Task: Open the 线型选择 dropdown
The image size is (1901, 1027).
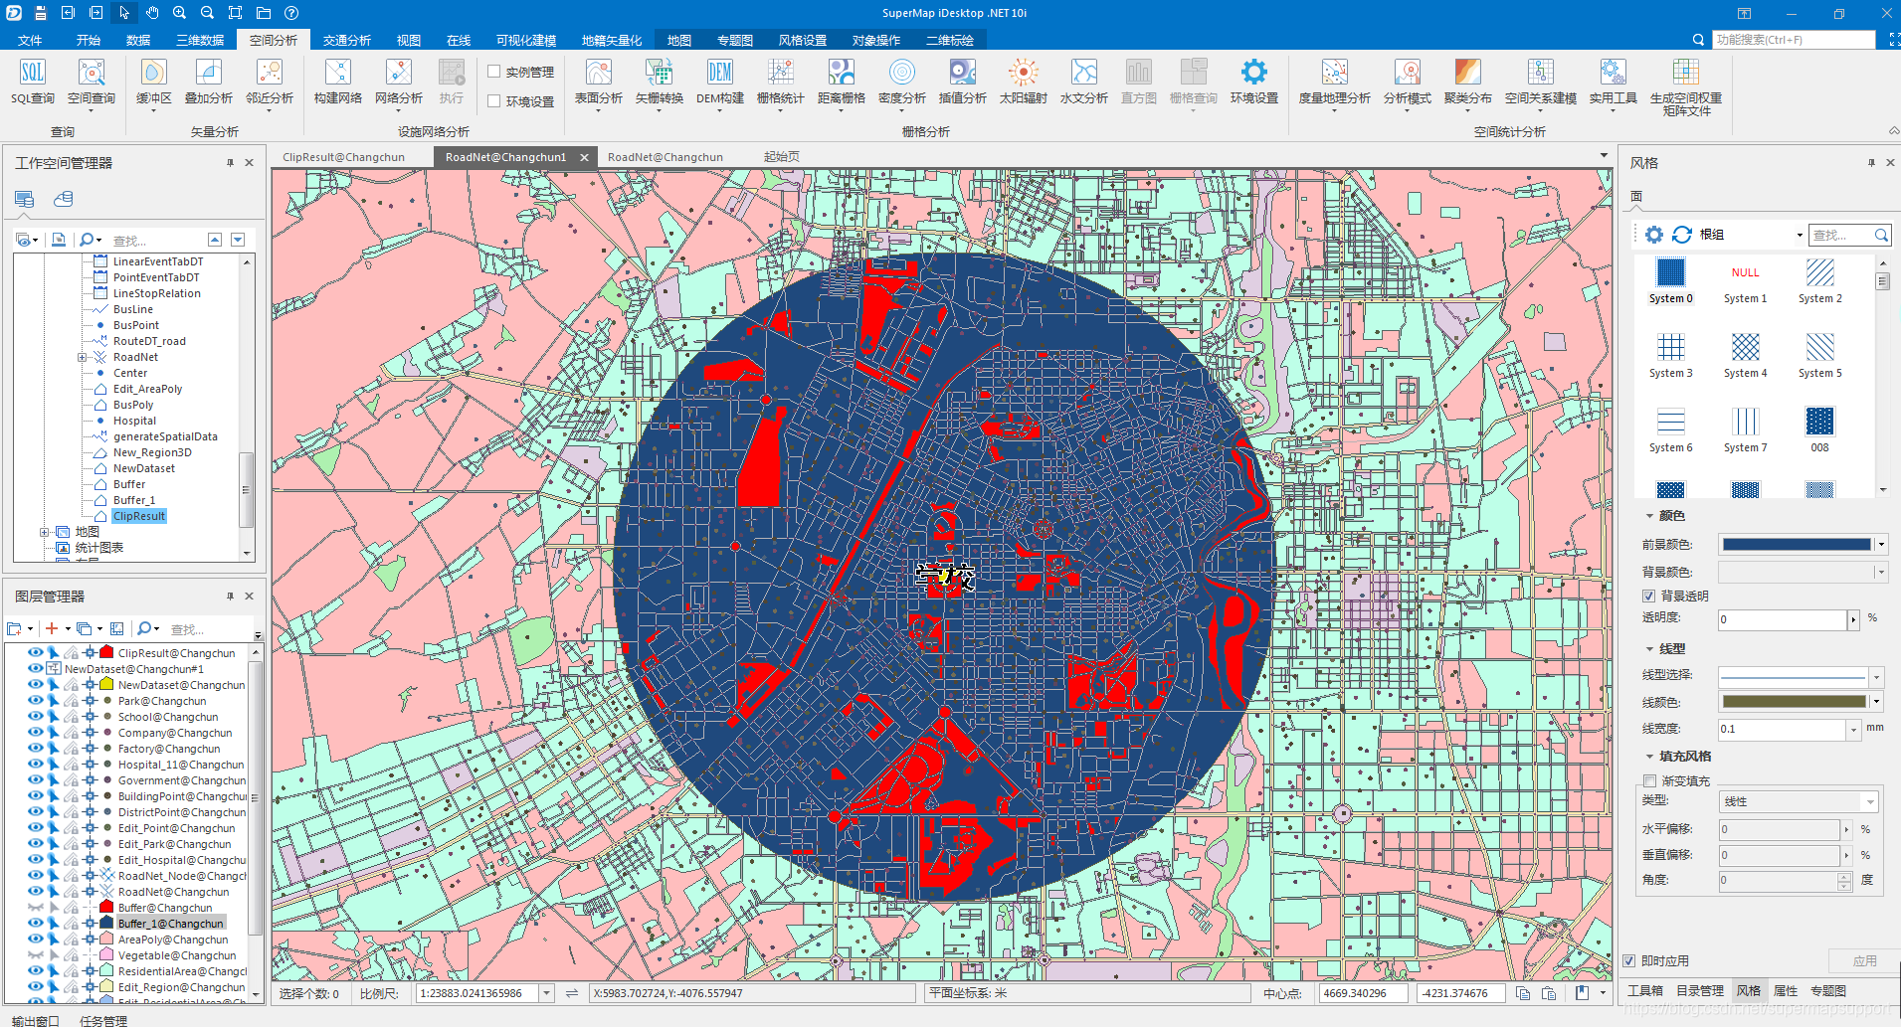Action: click(x=1877, y=678)
